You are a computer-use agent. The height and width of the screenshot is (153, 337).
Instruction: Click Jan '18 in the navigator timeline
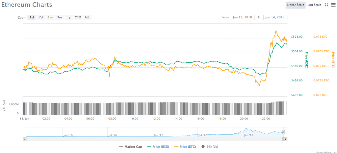click(249, 135)
